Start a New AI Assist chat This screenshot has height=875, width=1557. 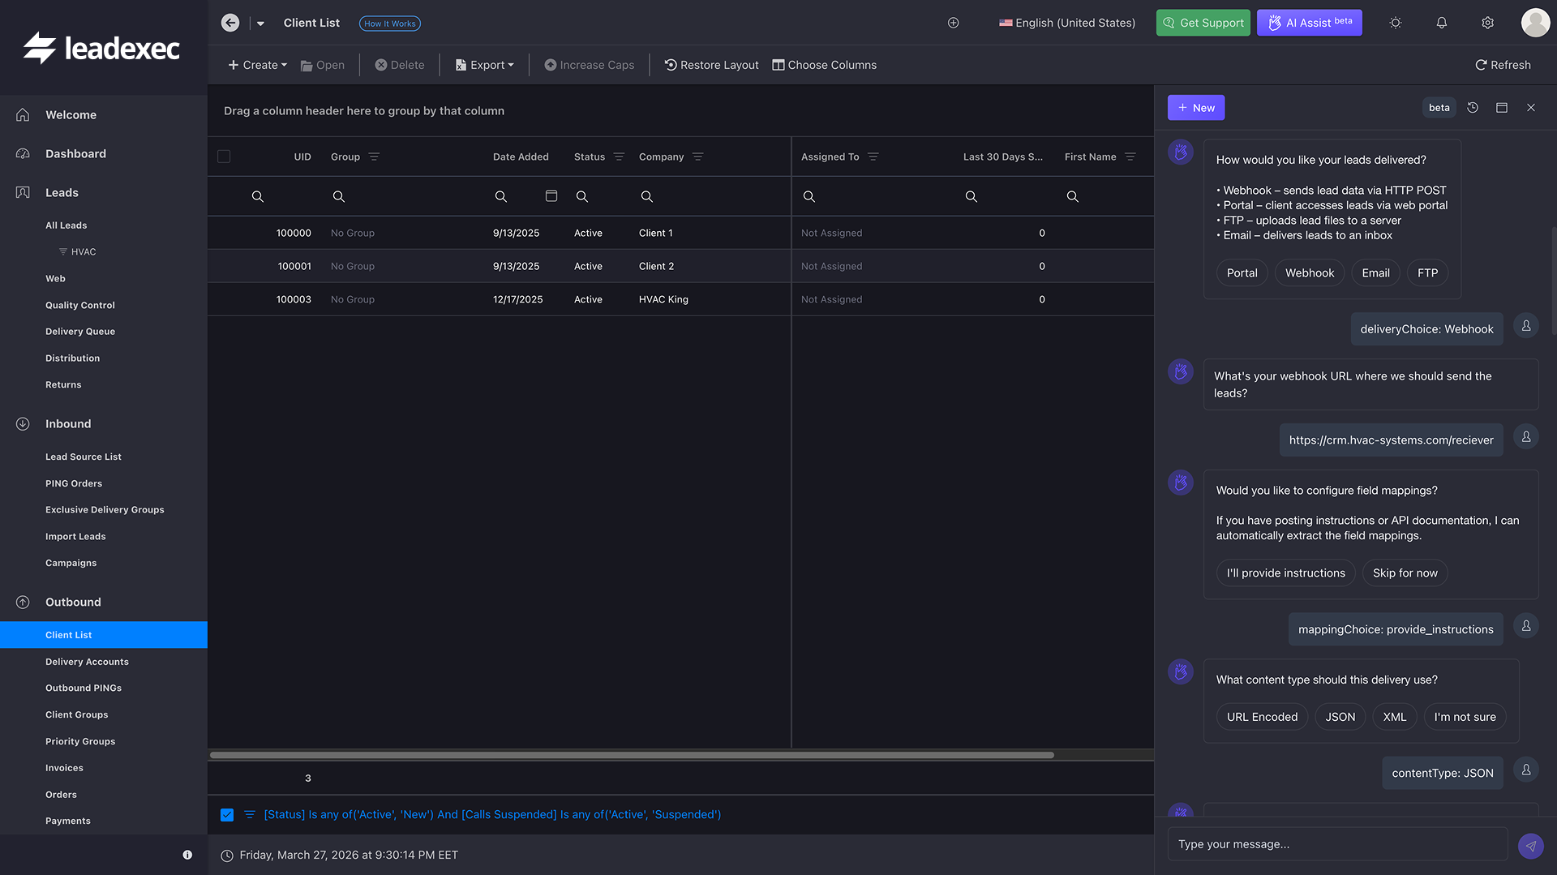click(1196, 108)
